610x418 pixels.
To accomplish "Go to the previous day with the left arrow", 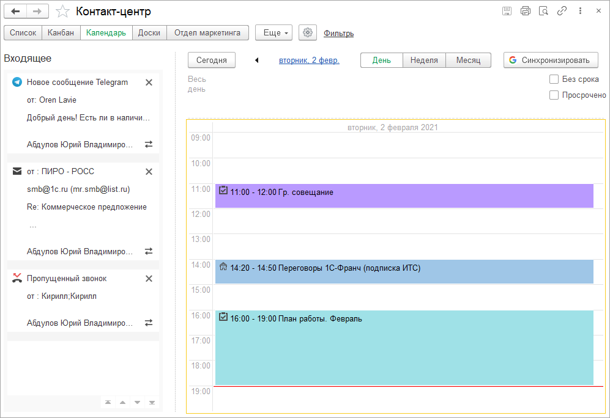I will coord(256,61).
